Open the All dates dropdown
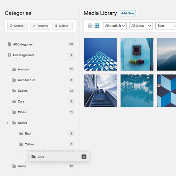The height and width of the screenshot is (176, 176). [x=141, y=26]
